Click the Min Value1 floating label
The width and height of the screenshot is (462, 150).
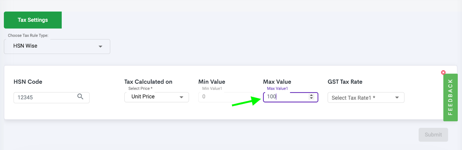click(212, 89)
